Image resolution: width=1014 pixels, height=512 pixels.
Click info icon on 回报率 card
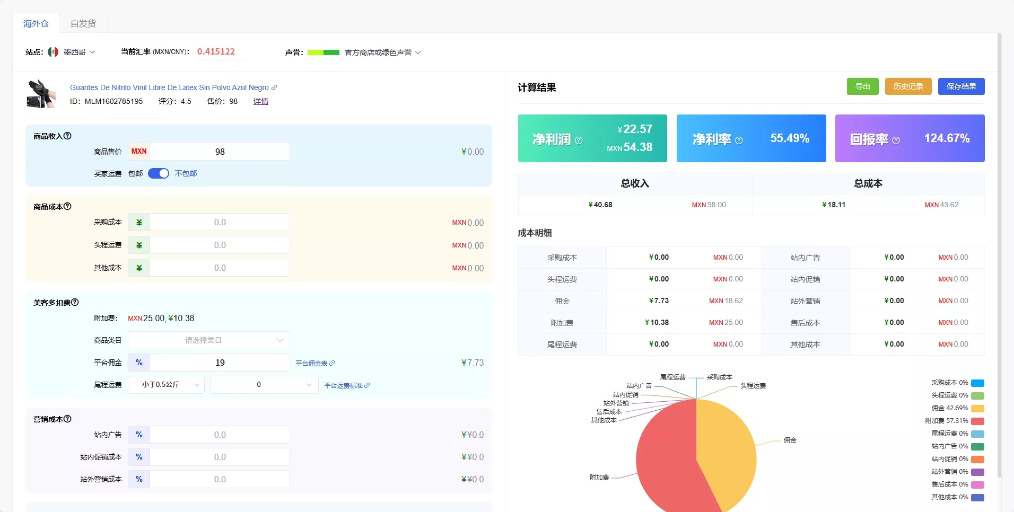coord(896,140)
